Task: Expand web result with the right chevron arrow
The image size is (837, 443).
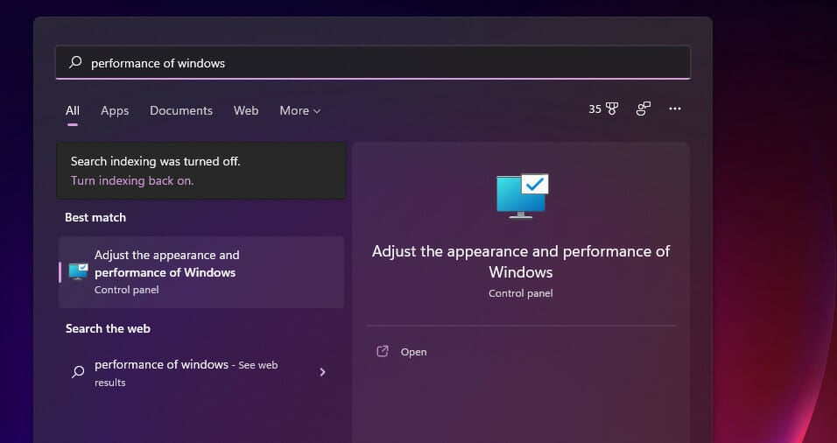Action: pos(322,372)
